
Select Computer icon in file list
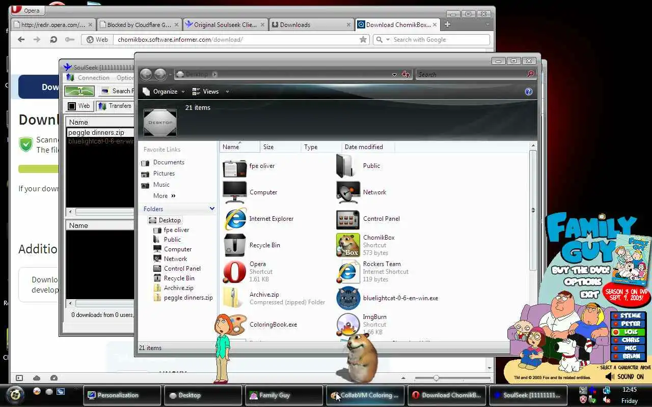[x=235, y=192]
